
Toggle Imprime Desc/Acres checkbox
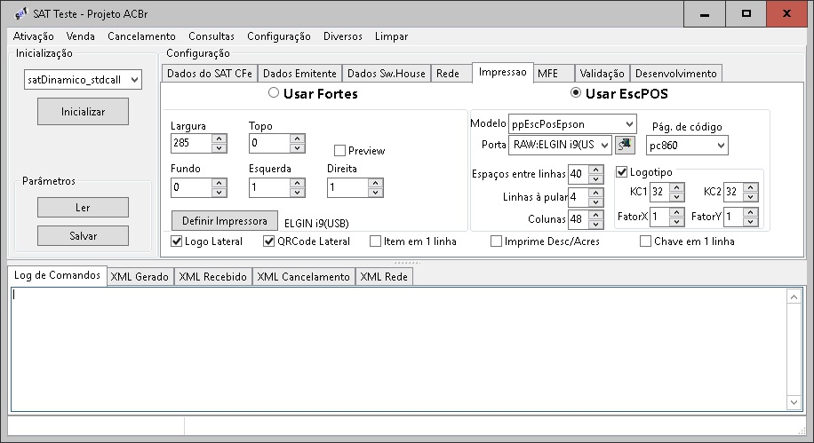click(x=496, y=241)
